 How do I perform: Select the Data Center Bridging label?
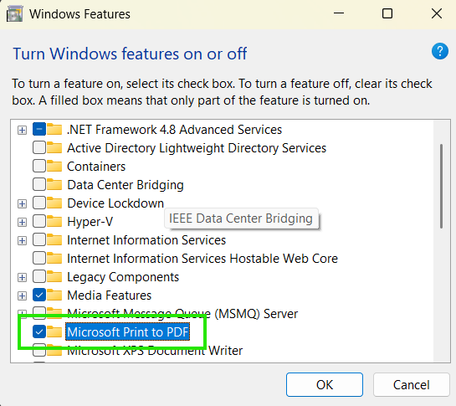point(126,185)
